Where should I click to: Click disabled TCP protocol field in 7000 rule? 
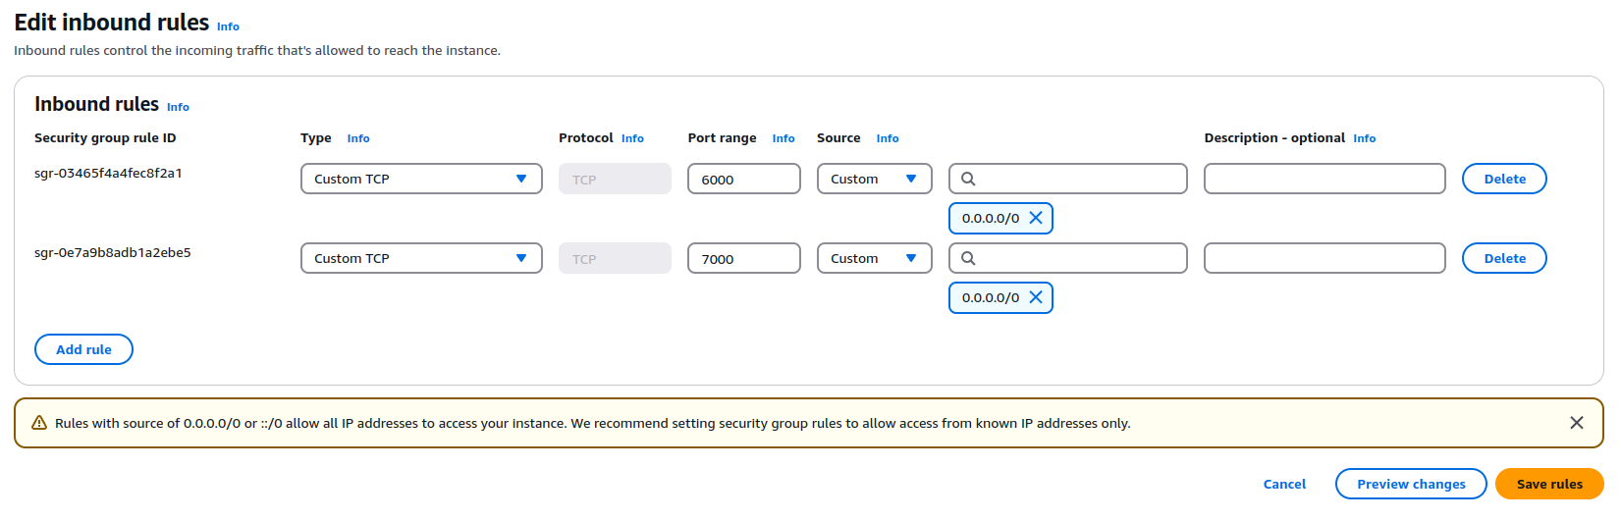[615, 258]
